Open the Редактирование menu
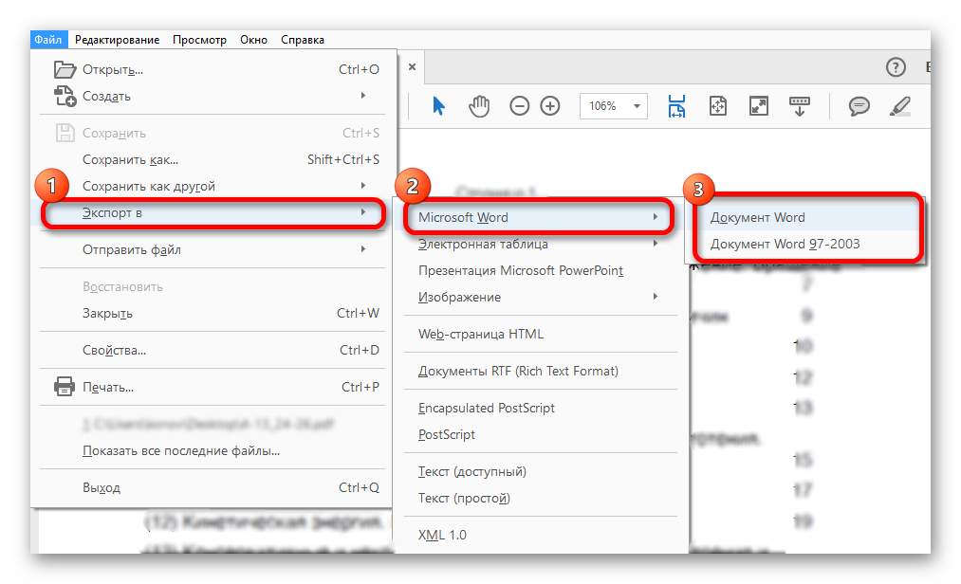 (x=117, y=39)
